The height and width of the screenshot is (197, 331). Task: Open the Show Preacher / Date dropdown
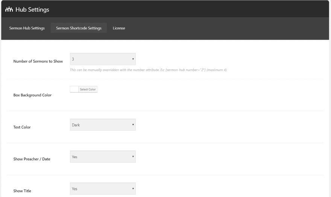pyautogui.click(x=102, y=157)
